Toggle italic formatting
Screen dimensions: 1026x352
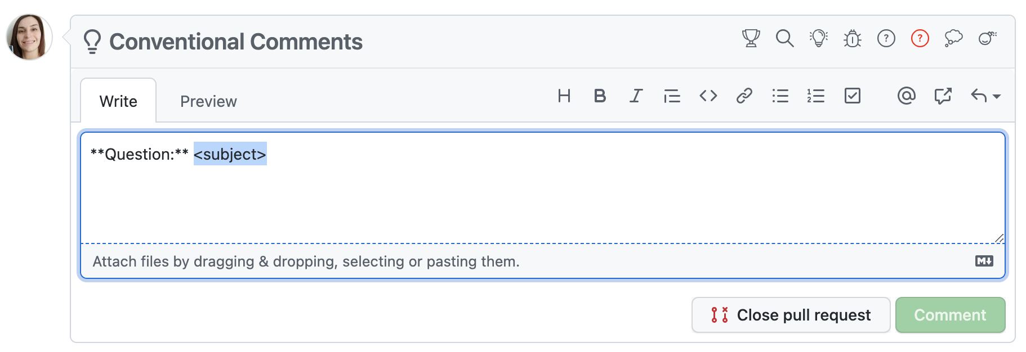point(636,96)
